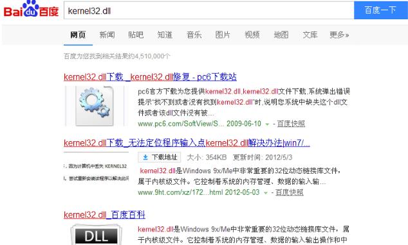
Task: Open the 文库 tab
Action: click(x=310, y=35)
